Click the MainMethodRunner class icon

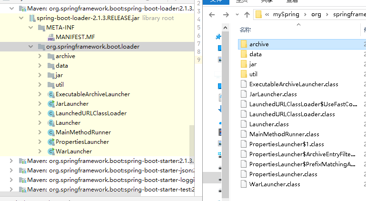[x=51, y=132]
